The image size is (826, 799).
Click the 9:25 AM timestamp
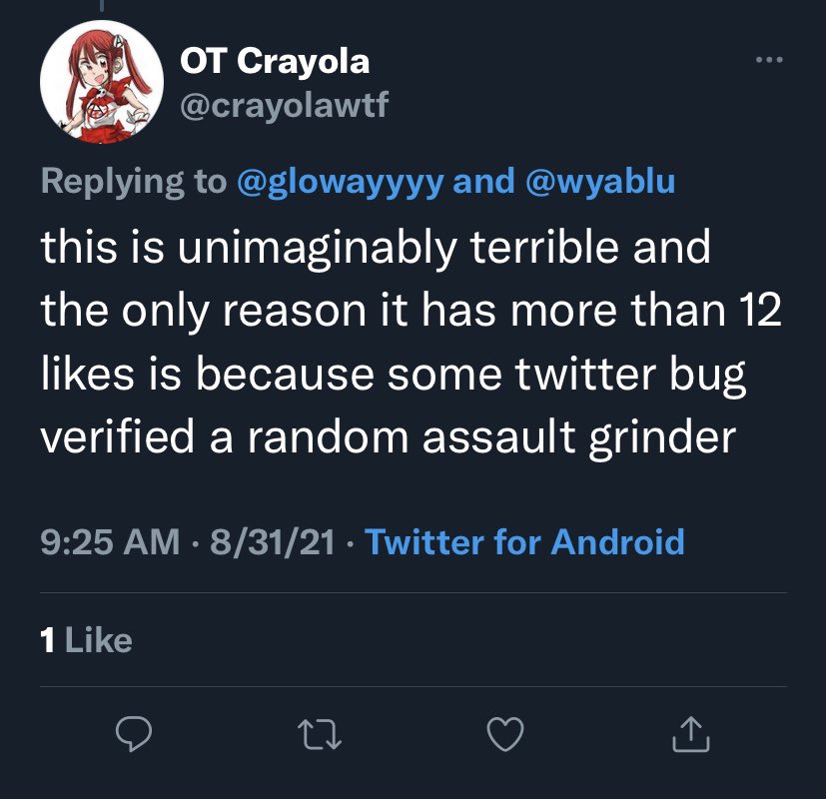pyautogui.click(x=109, y=541)
